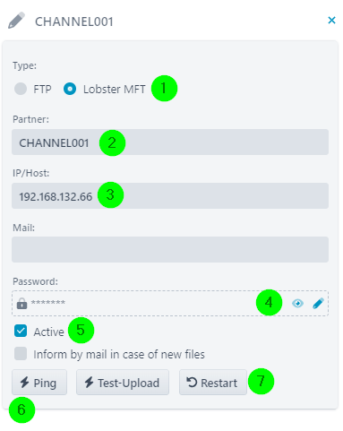Click the lightning bolt on Test-Upload button
The image size is (343, 431).
pos(90,382)
